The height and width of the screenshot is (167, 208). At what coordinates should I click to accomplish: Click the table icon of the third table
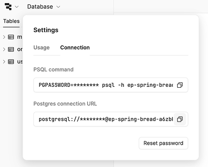[x=11, y=61]
